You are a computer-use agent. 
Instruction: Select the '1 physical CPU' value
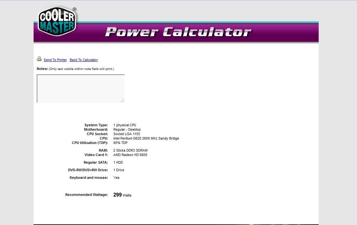(125, 125)
